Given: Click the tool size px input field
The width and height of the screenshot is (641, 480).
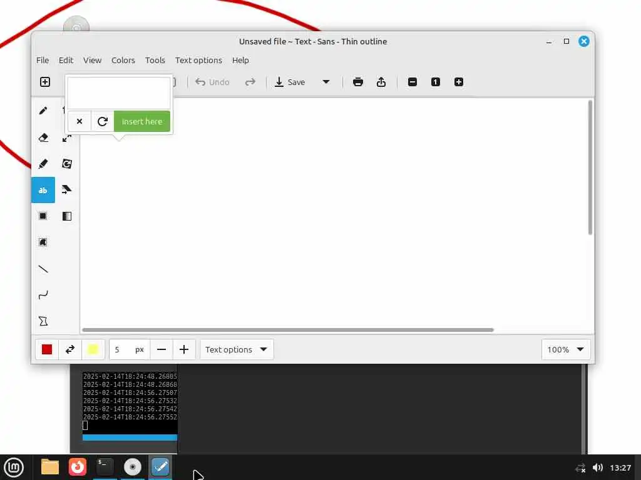Looking at the screenshot, I should pos(129,349).
